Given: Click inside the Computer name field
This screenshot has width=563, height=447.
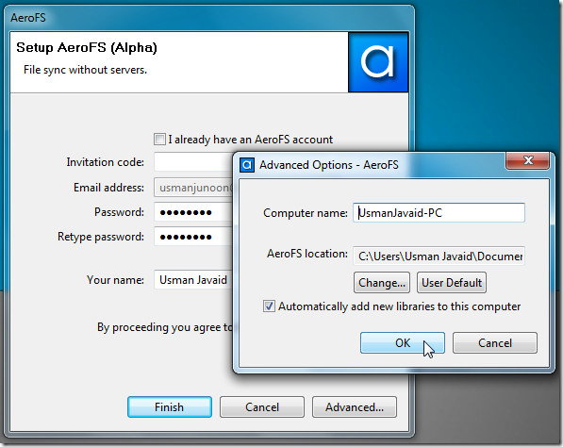Looking at the screenshot, I should coord(439,213).
